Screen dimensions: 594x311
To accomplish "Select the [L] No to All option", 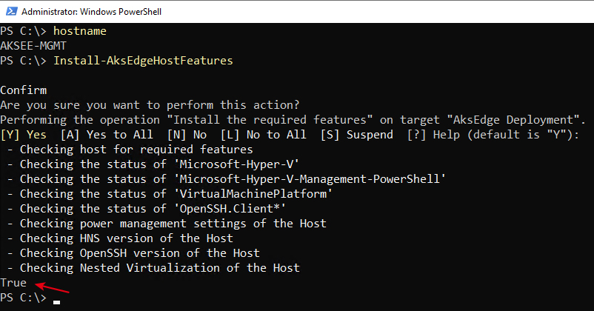I will (264, 135).
